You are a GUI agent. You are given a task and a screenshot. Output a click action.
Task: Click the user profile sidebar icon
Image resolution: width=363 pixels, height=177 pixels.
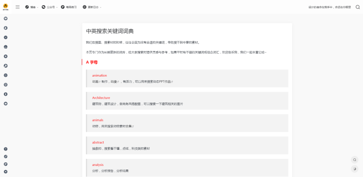pos(6,28)
